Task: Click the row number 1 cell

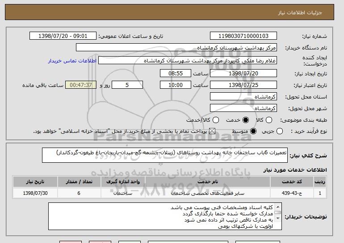Action: point(320,193)
